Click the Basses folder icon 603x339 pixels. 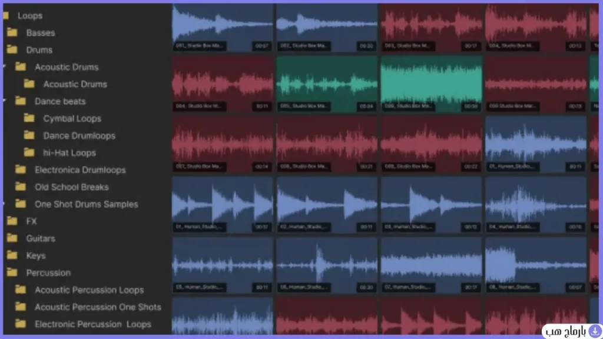pyautogui.click(x=12, y=32)
